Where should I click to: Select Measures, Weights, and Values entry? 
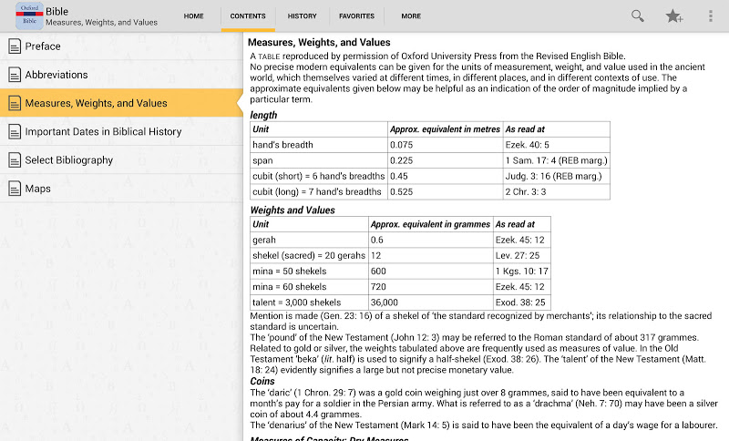pyautogui.click(x=96, y=103)
